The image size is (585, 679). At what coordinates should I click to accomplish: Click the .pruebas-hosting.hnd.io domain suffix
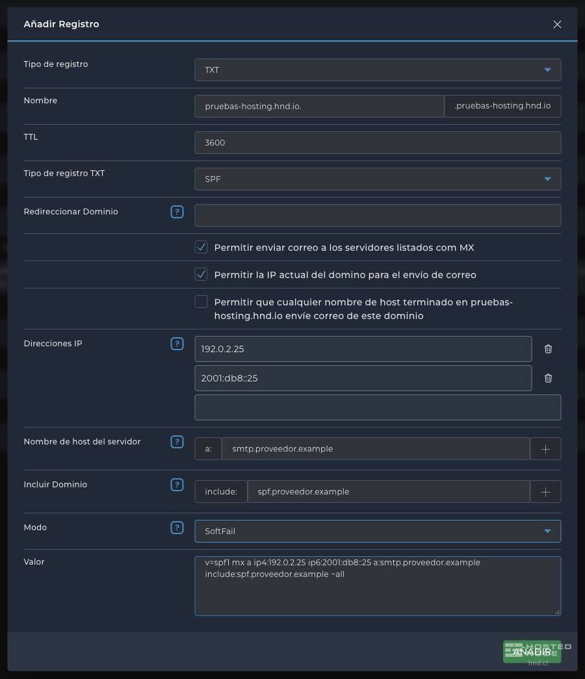click(502, 107)
